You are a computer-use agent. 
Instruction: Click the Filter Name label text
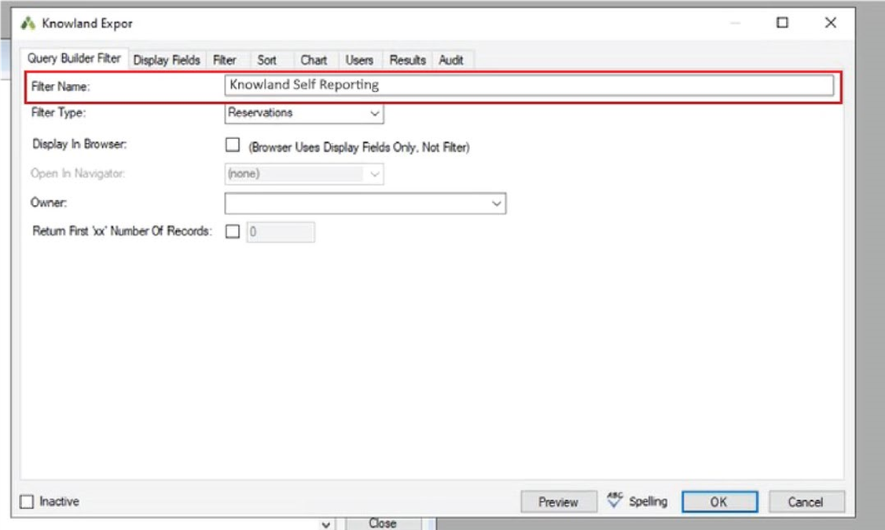click(61, 87)
